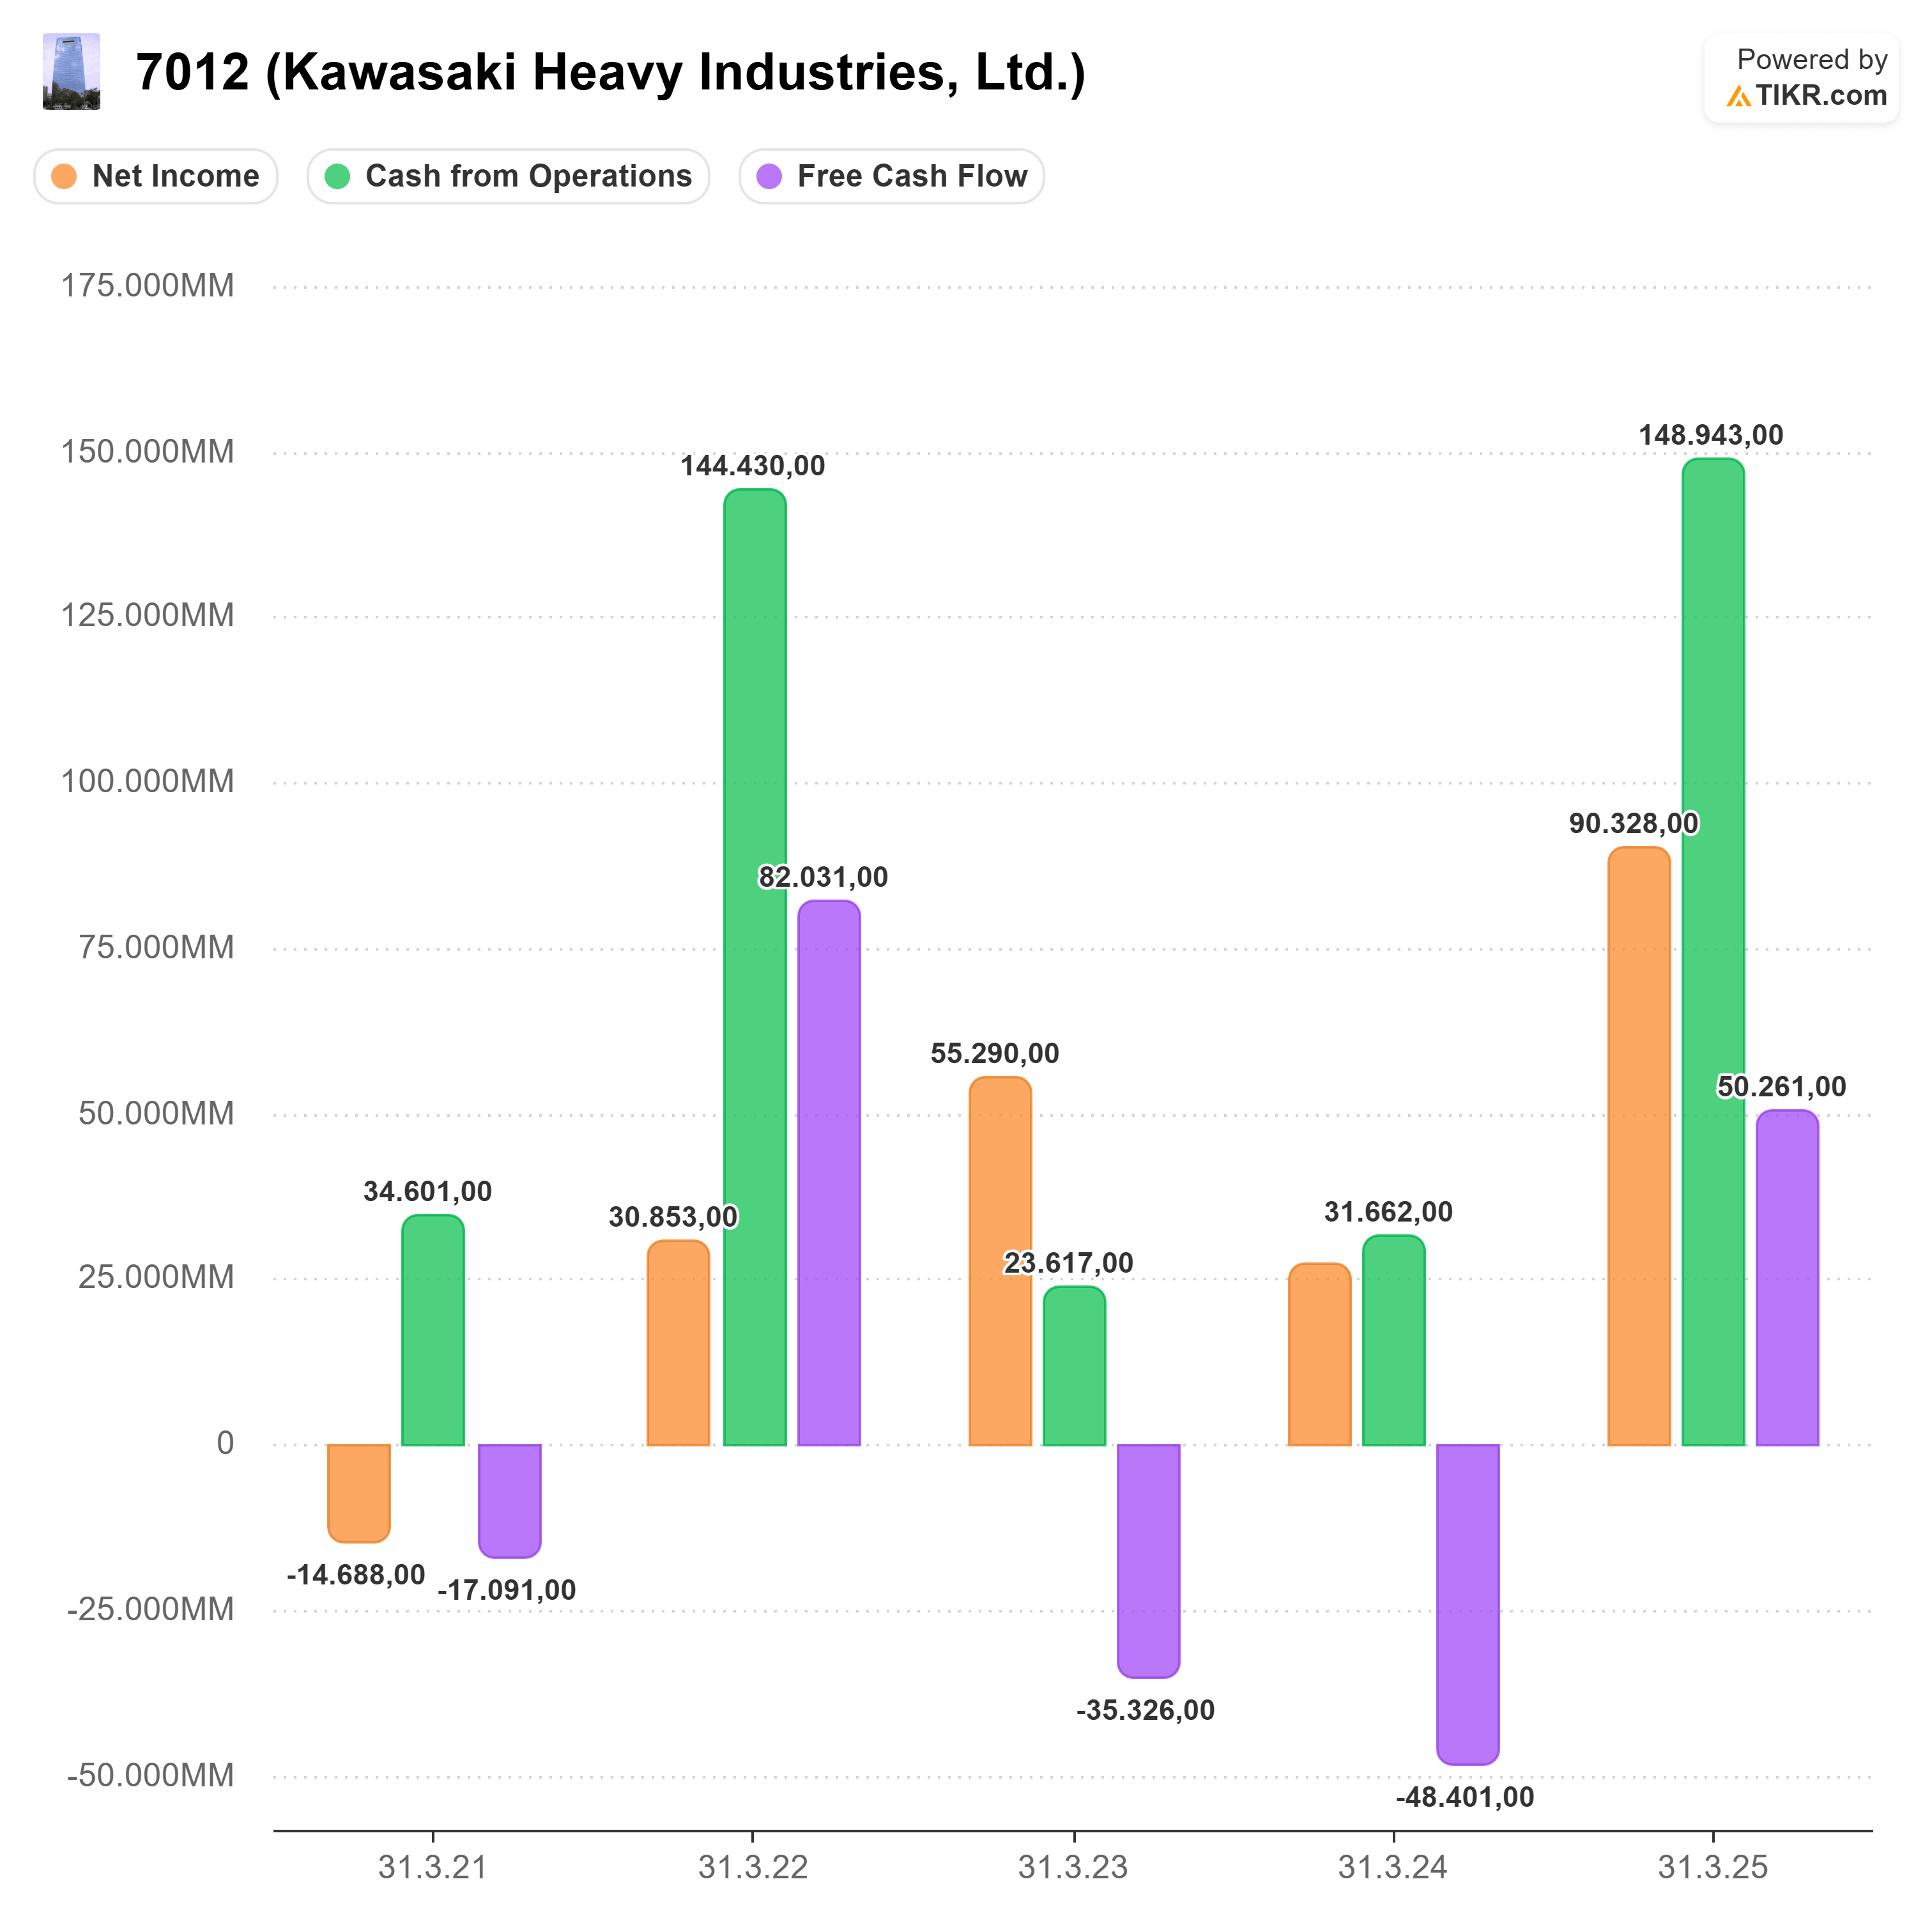This screenshot has height=1932, width=1932.
Task: Click the 7012 Kawasaki Heavy Industries title
Action: (610, 72)
